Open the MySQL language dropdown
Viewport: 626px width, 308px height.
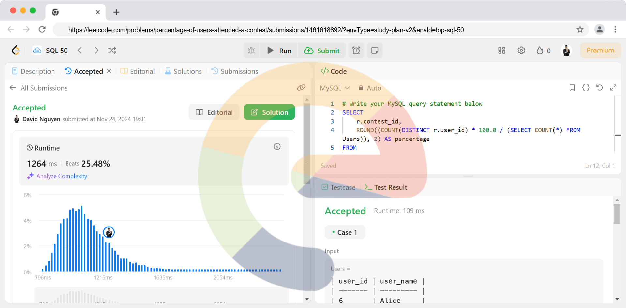pos(335,88)
